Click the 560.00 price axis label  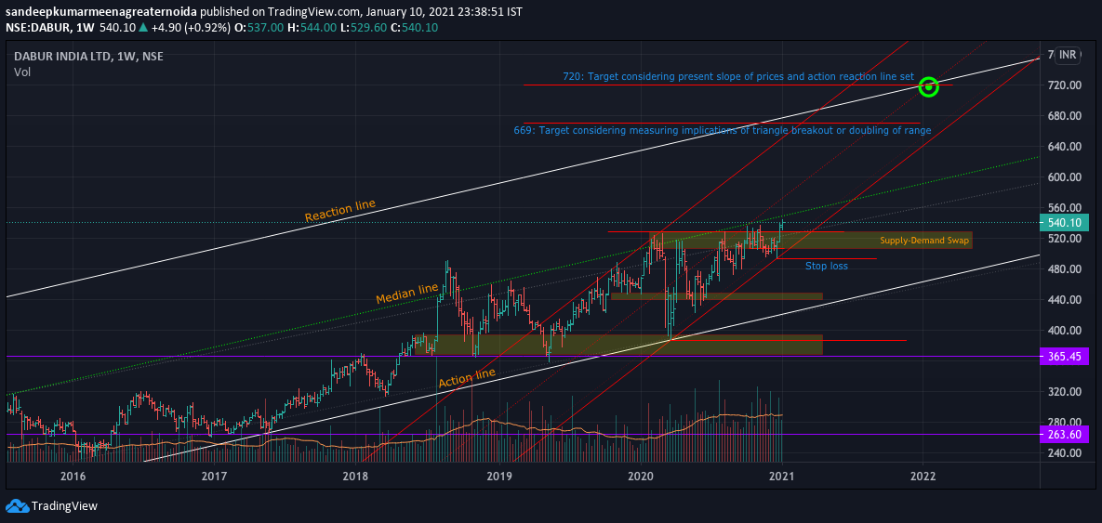1063,208
